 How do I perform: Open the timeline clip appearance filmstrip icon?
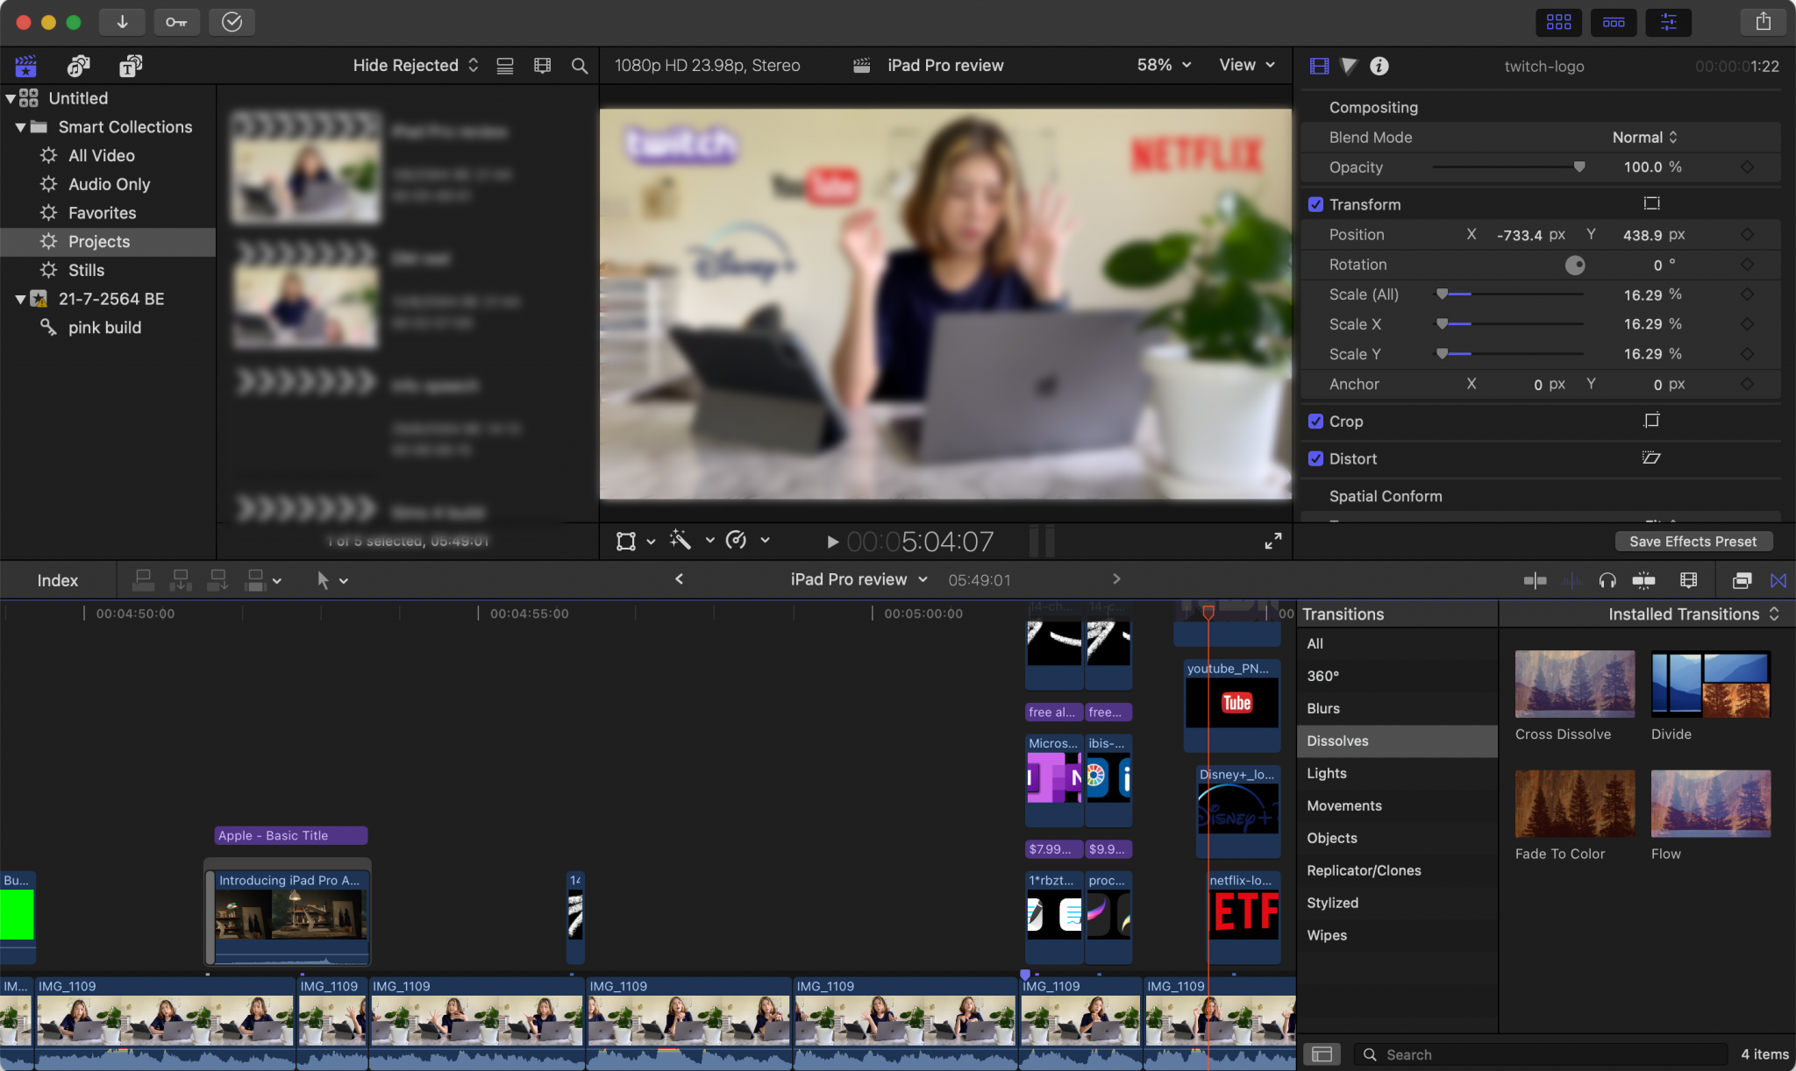pyautogui.click(x=1688, y=580)
